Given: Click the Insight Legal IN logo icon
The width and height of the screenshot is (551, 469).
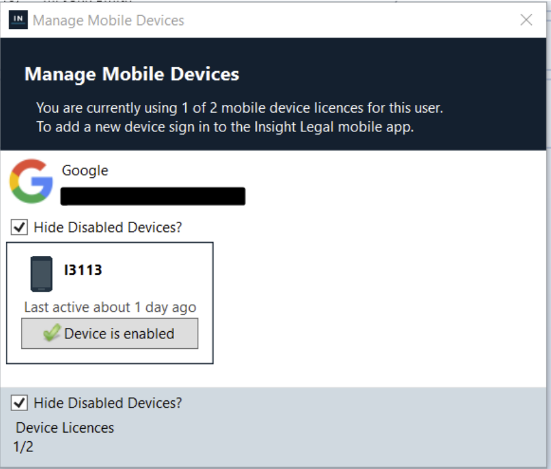Looking at the screenshot, I should point(18,20).
